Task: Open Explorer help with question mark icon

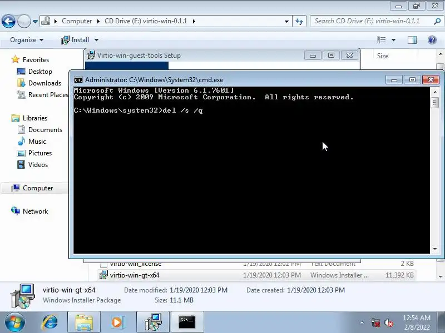Action: pyautogui.click(x=432, y=40)
